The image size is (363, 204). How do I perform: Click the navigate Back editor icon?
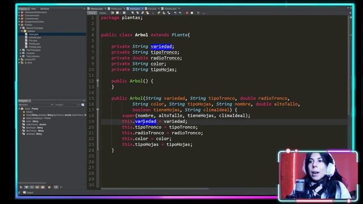coord(117,13)
